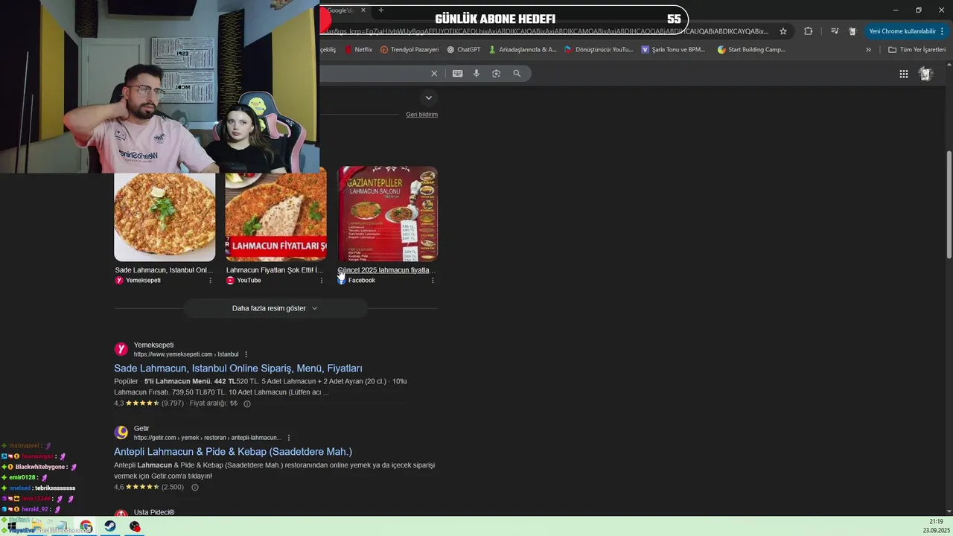Open Google Lens image search
This screenshot has width=953, height=536.
pos(496,73)
